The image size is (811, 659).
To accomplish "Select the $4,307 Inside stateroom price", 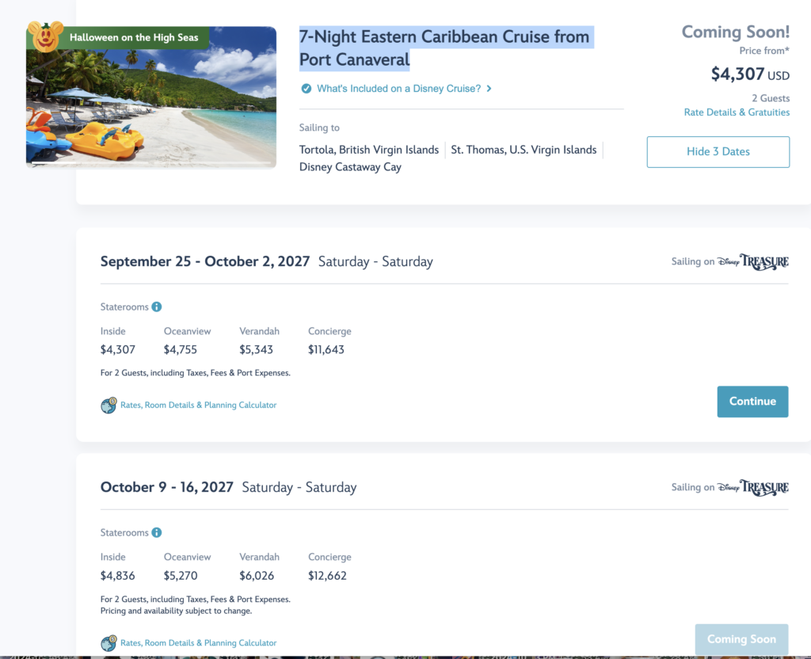I will coord(118,349).
